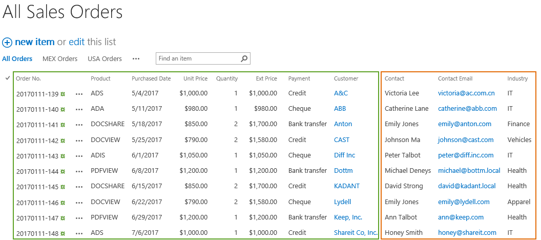Email victoria@ac.com.cn
Screen dimensions: 541x240
coord(467,93)
